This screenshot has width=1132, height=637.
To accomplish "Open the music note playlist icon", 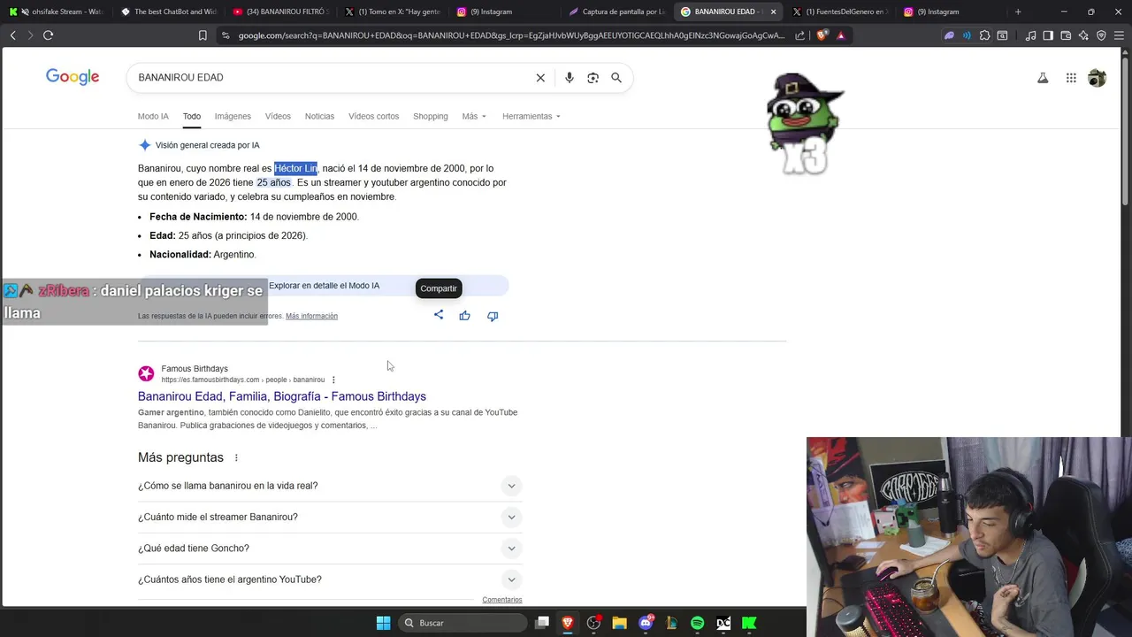I will point(1030,35).
